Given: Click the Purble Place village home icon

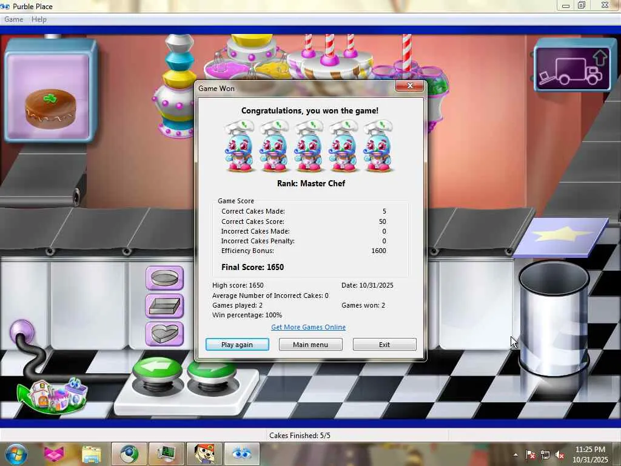Looking at the screenshot, I should click(x=53, y=395).
